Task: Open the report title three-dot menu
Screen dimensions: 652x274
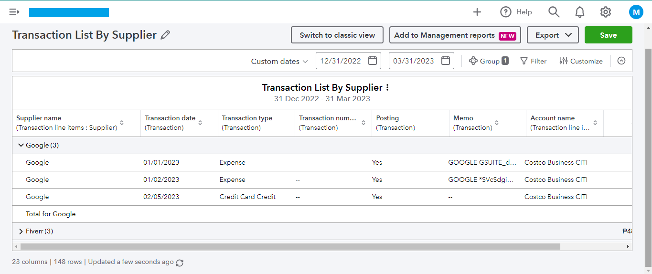Action: (x=387, y=88)
